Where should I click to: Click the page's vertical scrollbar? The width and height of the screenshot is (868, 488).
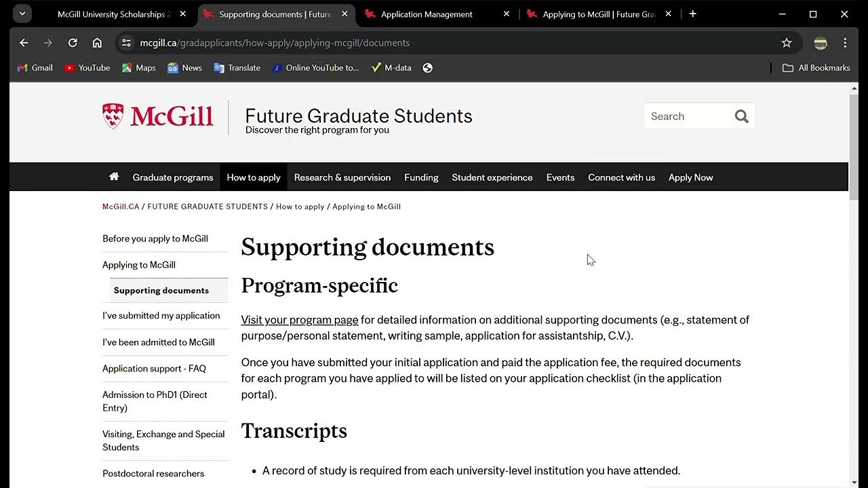[x=853, y=149]
